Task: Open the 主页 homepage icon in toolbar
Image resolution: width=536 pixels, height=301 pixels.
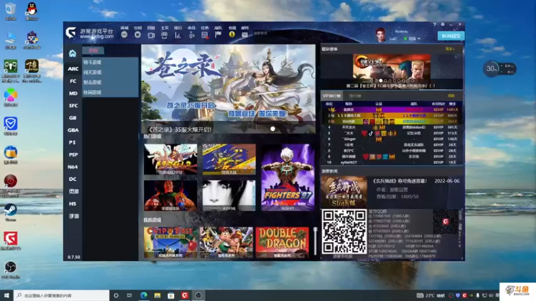Action: point(164,35)
